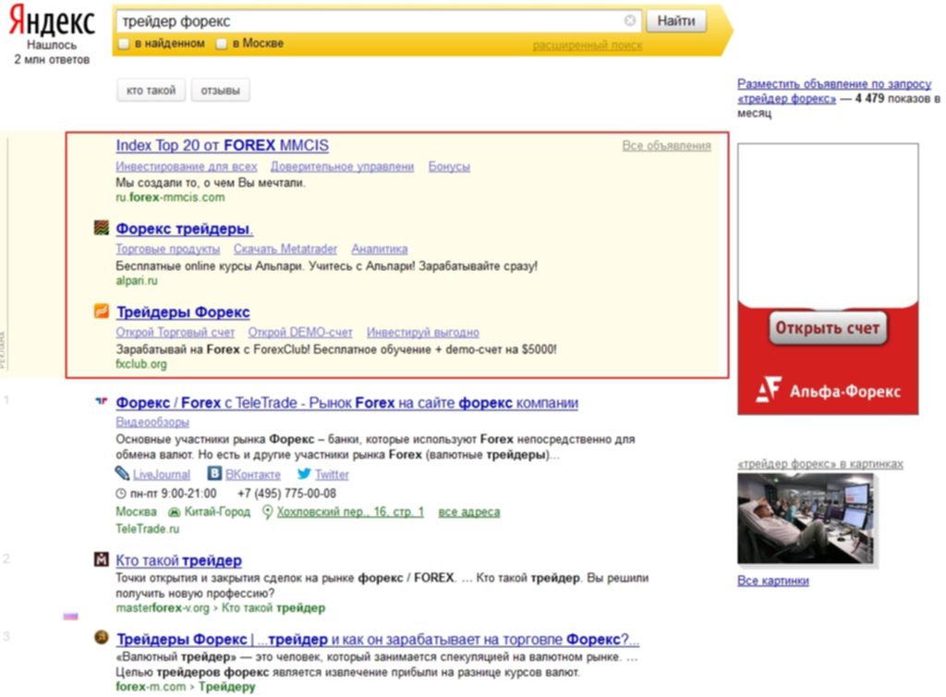The width and height of the screenshot is (946, 697).
Task: Click the Альфа-Форекс logo in the banner
Action: (x=828, y=390)
